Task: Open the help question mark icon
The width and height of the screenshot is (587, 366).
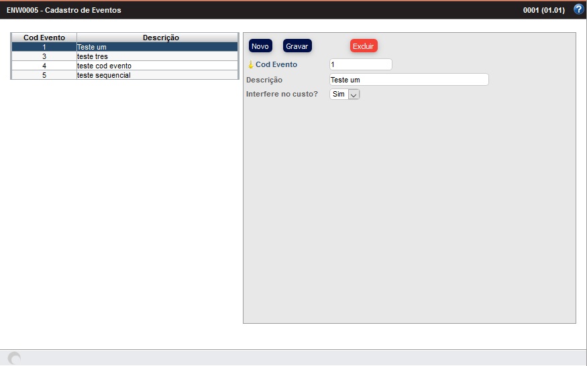Action: coord(579,10)
